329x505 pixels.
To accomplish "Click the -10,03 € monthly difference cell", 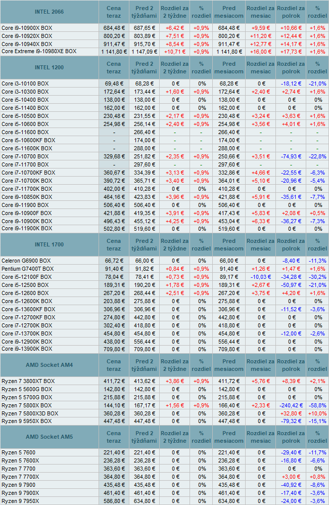I will point(260,277).
